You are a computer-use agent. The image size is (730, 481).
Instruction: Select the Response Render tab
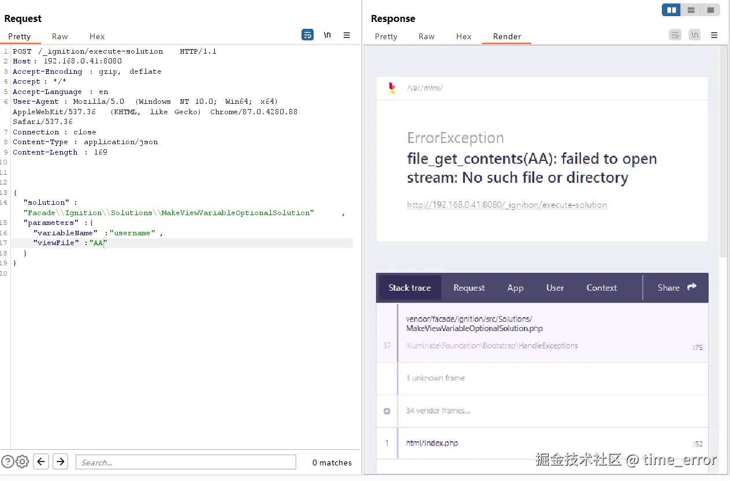click(x=507, y=36)
